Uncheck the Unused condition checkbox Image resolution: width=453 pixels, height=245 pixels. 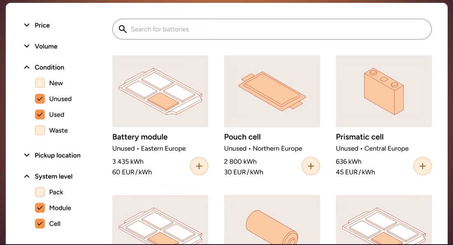[x=40, y=99]
